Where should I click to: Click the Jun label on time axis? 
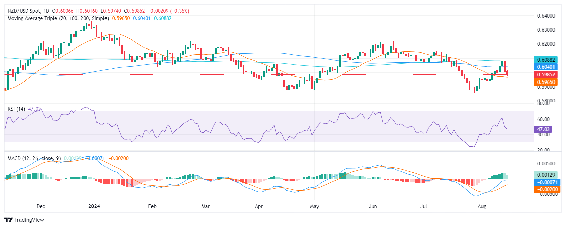pyautogui.click(x=373, y=206)
